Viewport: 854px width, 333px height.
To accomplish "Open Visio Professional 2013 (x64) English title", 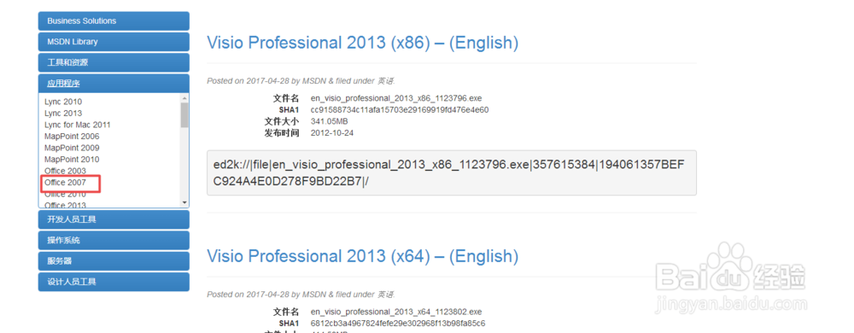I will 363,256.
